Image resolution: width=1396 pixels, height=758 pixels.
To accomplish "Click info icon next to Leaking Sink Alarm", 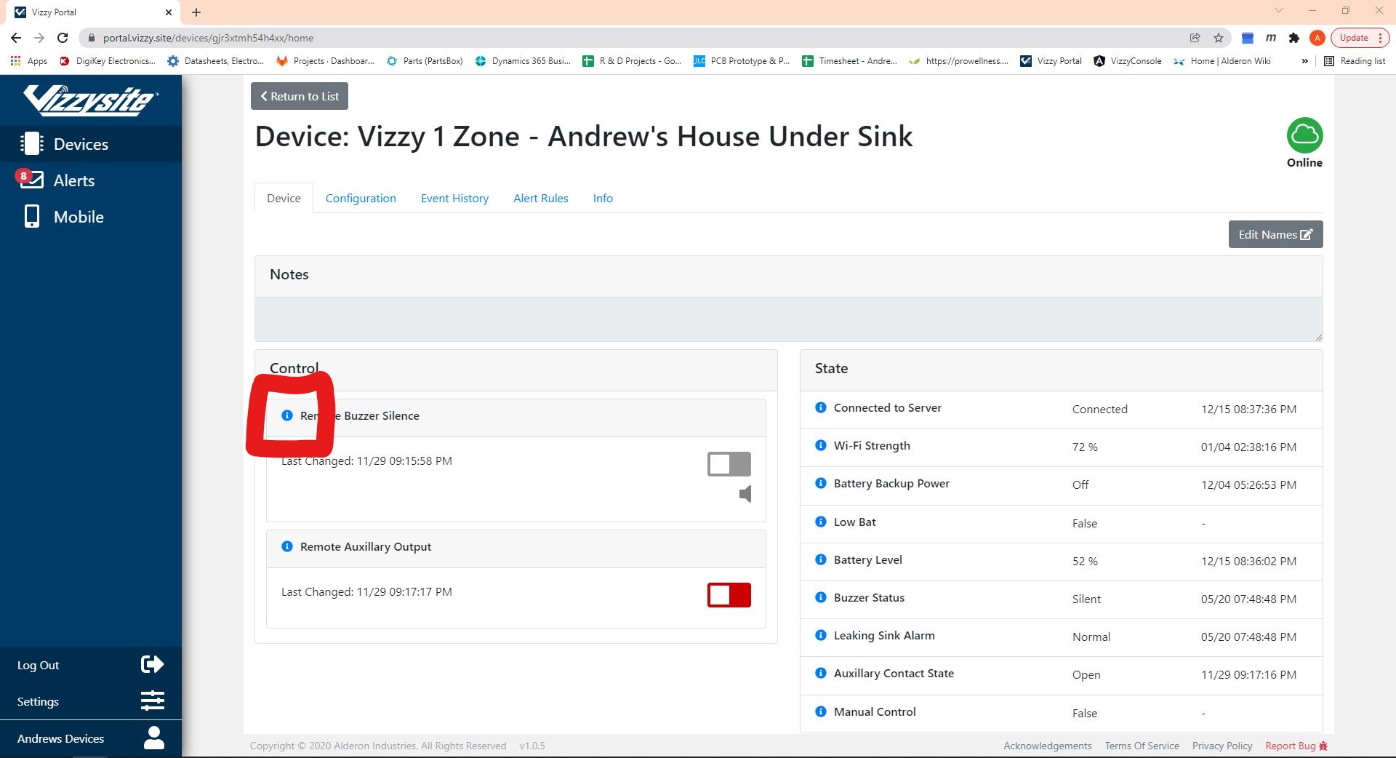I will coord(821,635).
